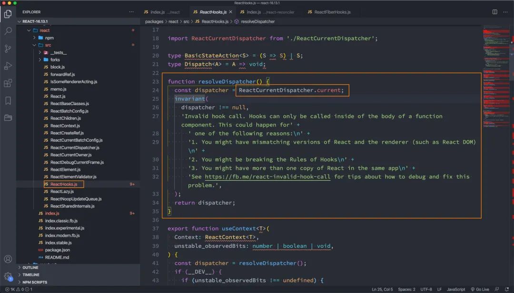This screenshot has width=514, height=293.
Task: Open index.experimental.js file
Action: 65,228
